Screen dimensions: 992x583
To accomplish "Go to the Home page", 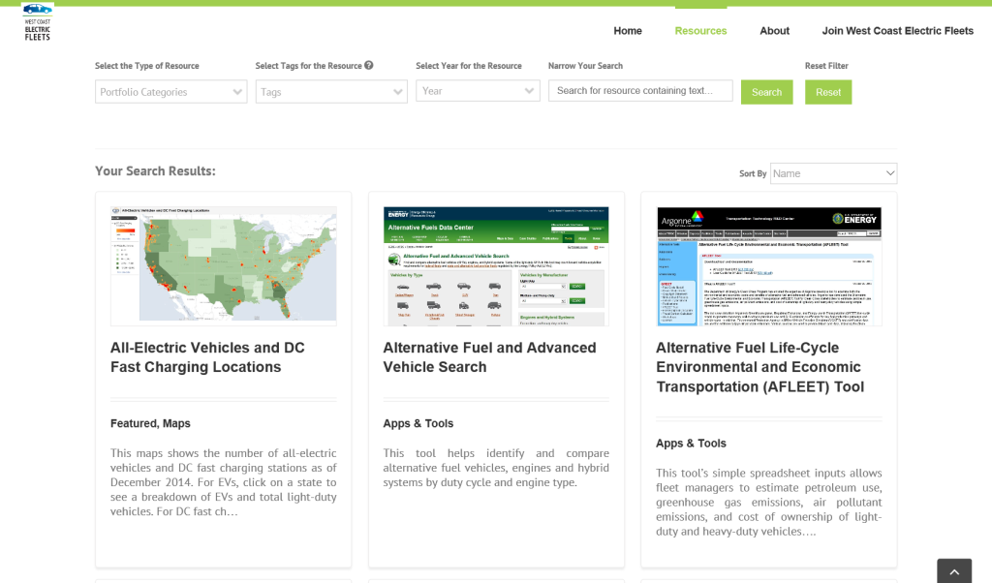I will click(628, 31).
